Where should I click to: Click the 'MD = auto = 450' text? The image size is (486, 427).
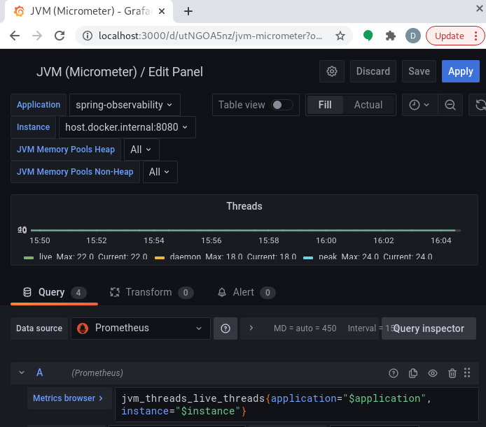pyautogui.click(x=305, y=328)
